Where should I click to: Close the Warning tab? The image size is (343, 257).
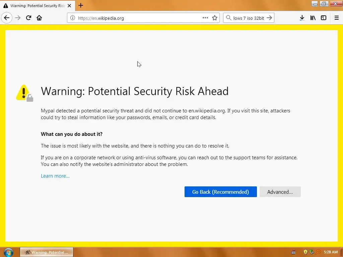pos(69,6)
